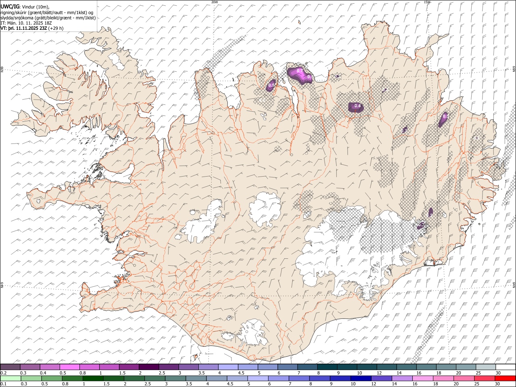Click the 10 deep blue rain-scale swatch
The width and height of the screenshot is (516, 387).
click(360, 378)
